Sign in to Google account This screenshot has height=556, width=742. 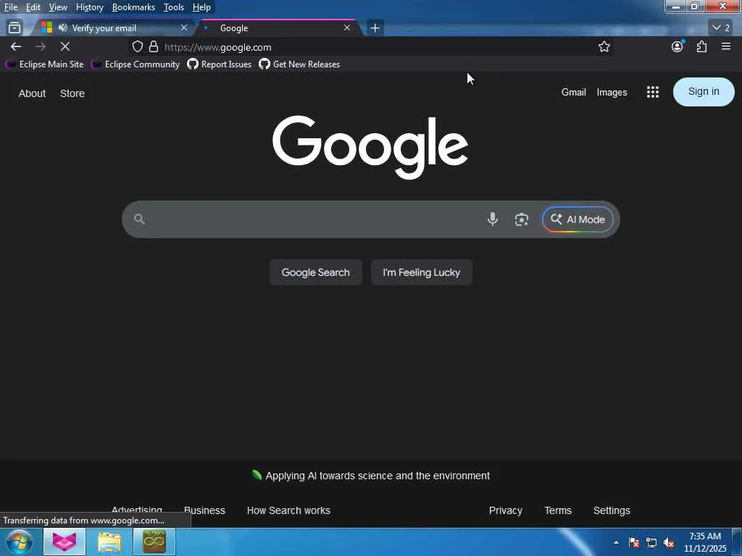click(x=704, y=92)
